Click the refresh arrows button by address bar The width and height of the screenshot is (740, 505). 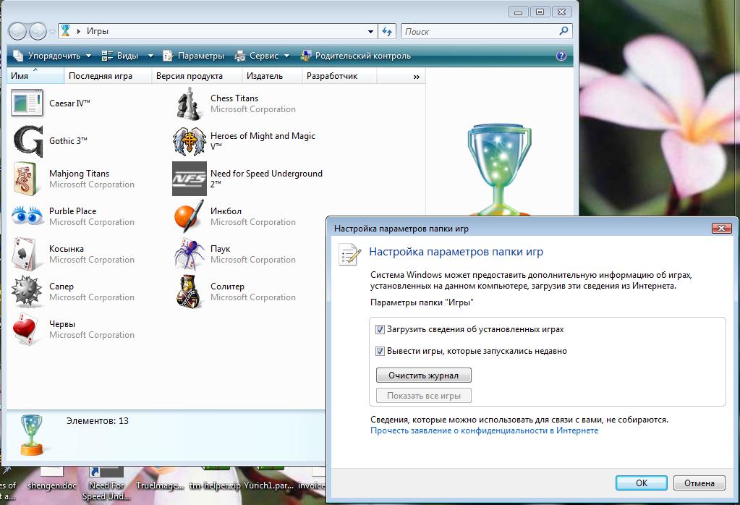point(387,32)
